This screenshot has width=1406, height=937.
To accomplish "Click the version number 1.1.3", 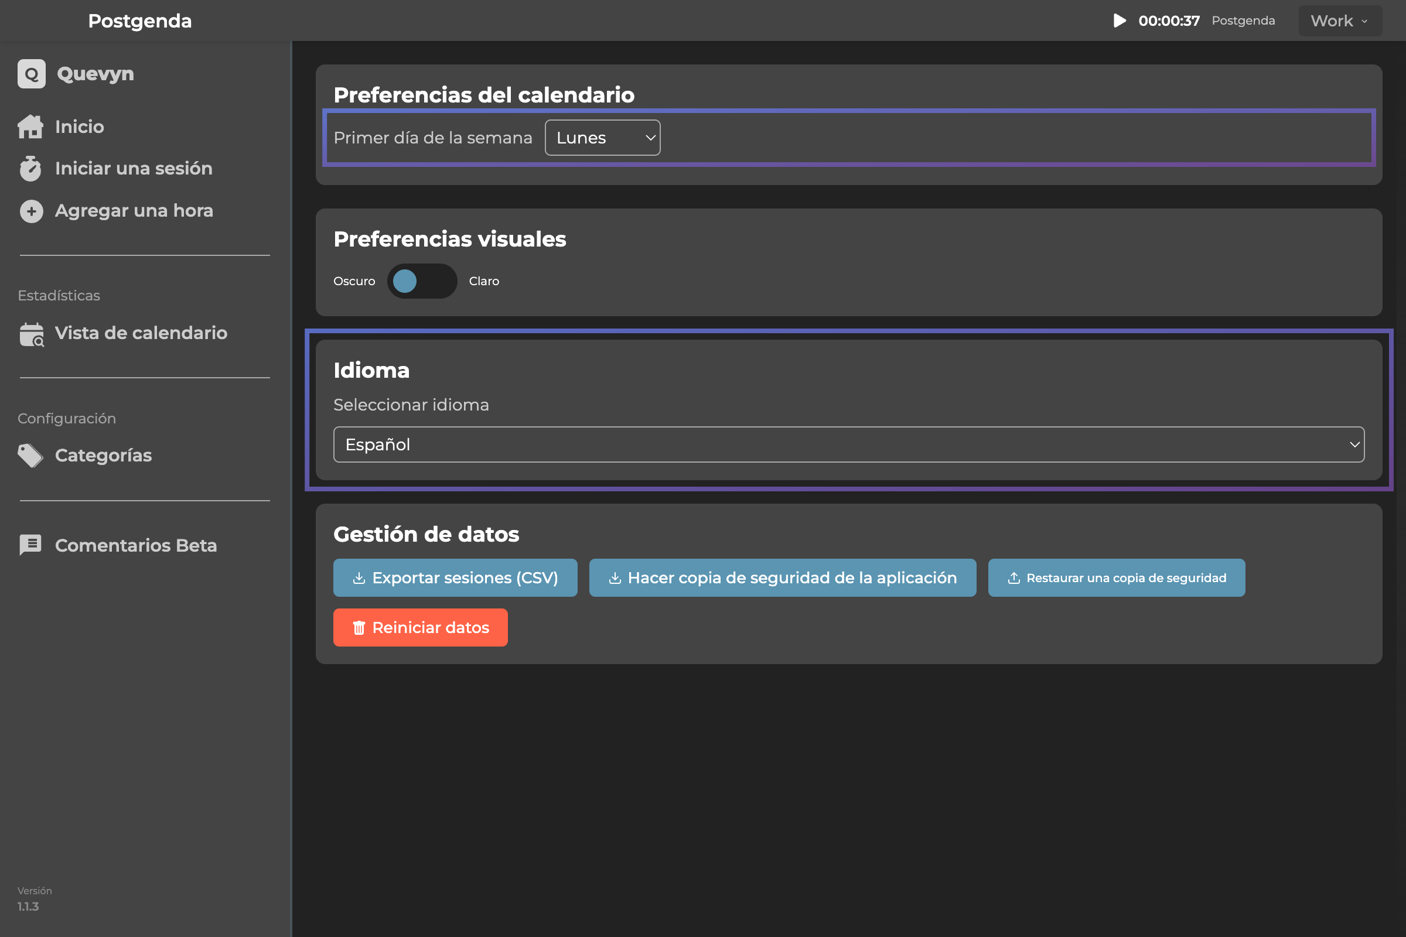I will coord(28,907).
